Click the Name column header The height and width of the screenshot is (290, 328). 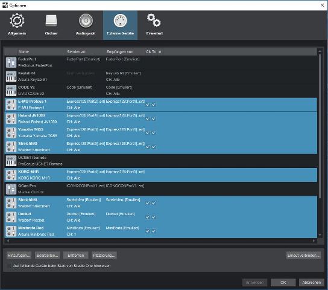pos(42,52)
